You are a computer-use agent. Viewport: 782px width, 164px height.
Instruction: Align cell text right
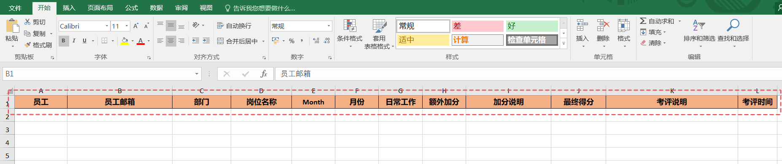click(181, 41)
